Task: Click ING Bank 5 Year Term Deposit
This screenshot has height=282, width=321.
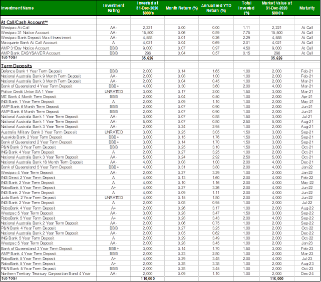Action: click(x=28, y=238)
